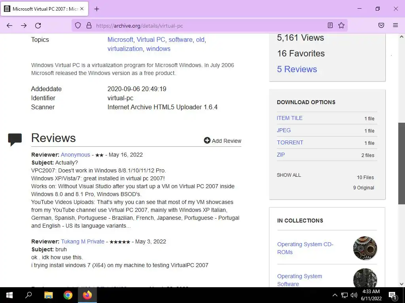
Task: Toggle reader view icon in address bar
Action: pyautogui.click(x=330, y=25)
